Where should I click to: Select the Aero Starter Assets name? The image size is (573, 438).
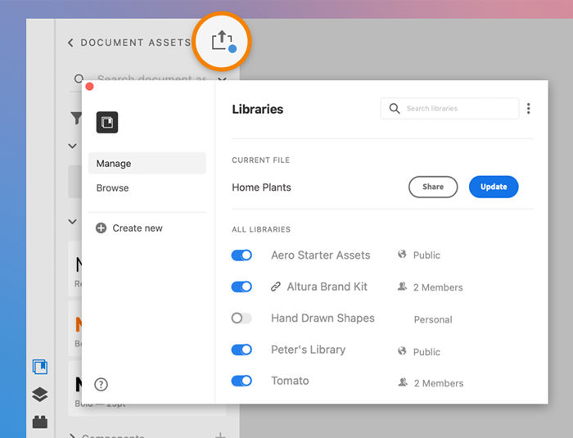321,255
